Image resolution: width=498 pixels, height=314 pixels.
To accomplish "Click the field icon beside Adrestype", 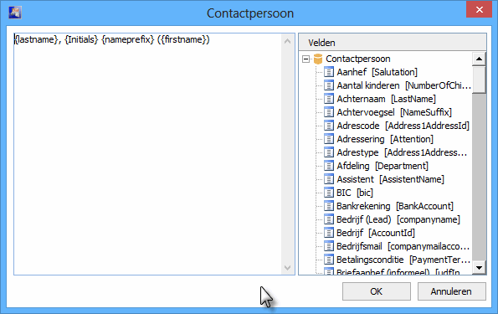I will pos(329,152).
